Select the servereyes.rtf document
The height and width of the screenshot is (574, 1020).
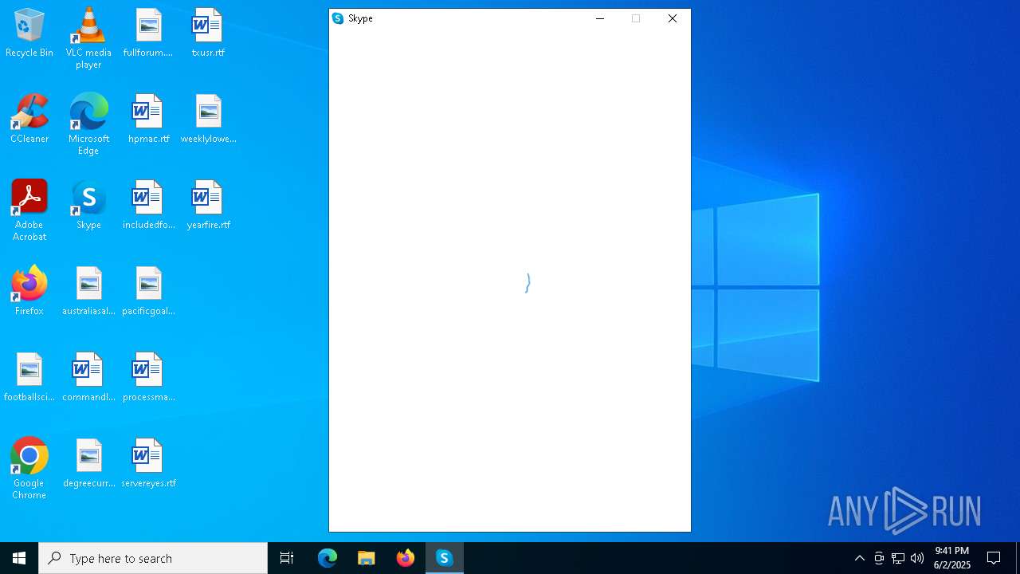(x=148, y=464)
